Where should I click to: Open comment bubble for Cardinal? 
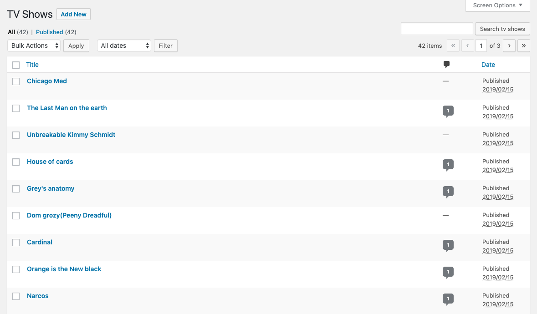coord(448,246)
